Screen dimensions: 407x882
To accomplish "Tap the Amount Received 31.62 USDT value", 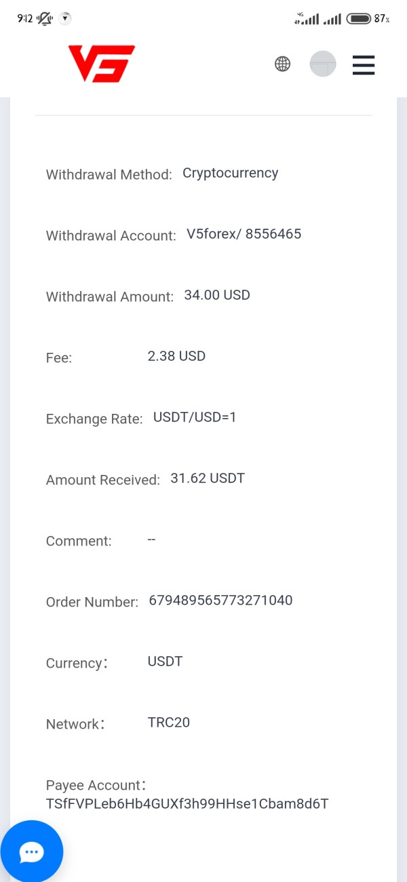I will [208, 478].
